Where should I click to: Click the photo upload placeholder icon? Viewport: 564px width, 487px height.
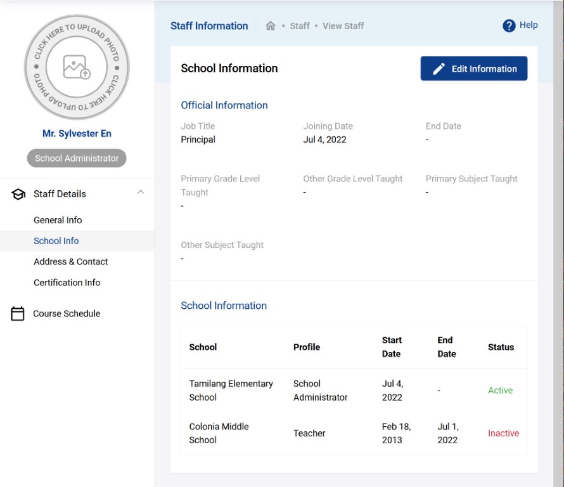tap(76, 67)
